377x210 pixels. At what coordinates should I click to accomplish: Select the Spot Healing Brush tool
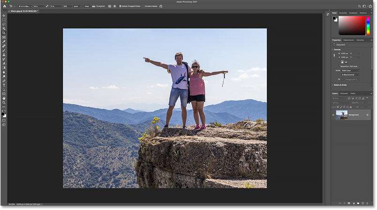(x=4, y=46)
